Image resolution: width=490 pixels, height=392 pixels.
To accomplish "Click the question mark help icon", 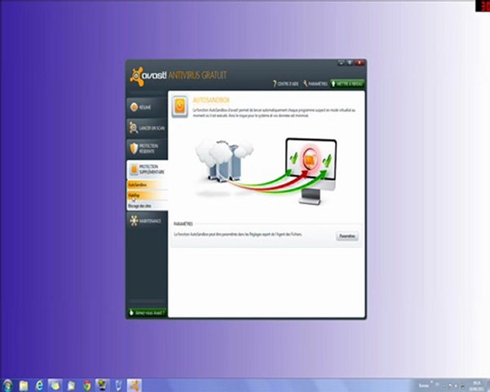I will (274, 84).
